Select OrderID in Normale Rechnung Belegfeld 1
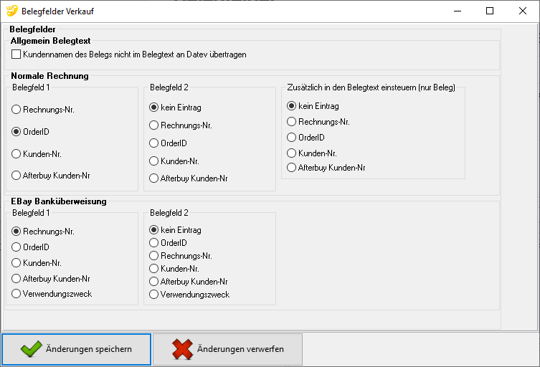540x367 pixels. point(17,132)
